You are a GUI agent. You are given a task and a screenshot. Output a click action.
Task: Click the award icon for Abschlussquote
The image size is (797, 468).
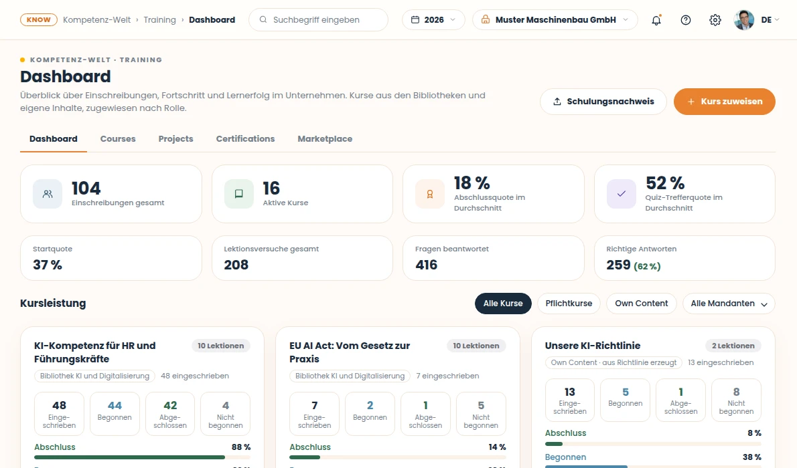[x=430, y=194]
